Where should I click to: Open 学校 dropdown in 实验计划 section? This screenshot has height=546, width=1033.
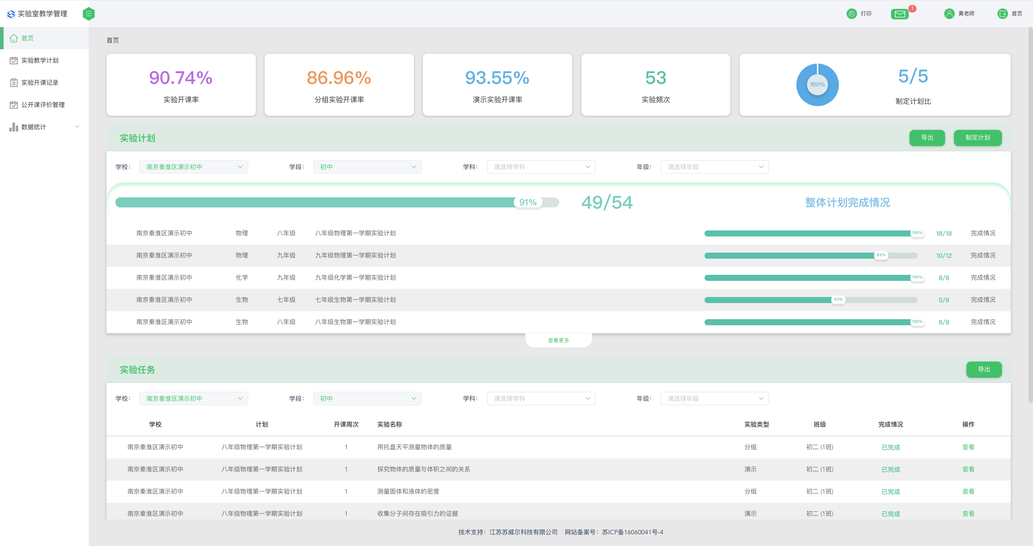(193, 167)
